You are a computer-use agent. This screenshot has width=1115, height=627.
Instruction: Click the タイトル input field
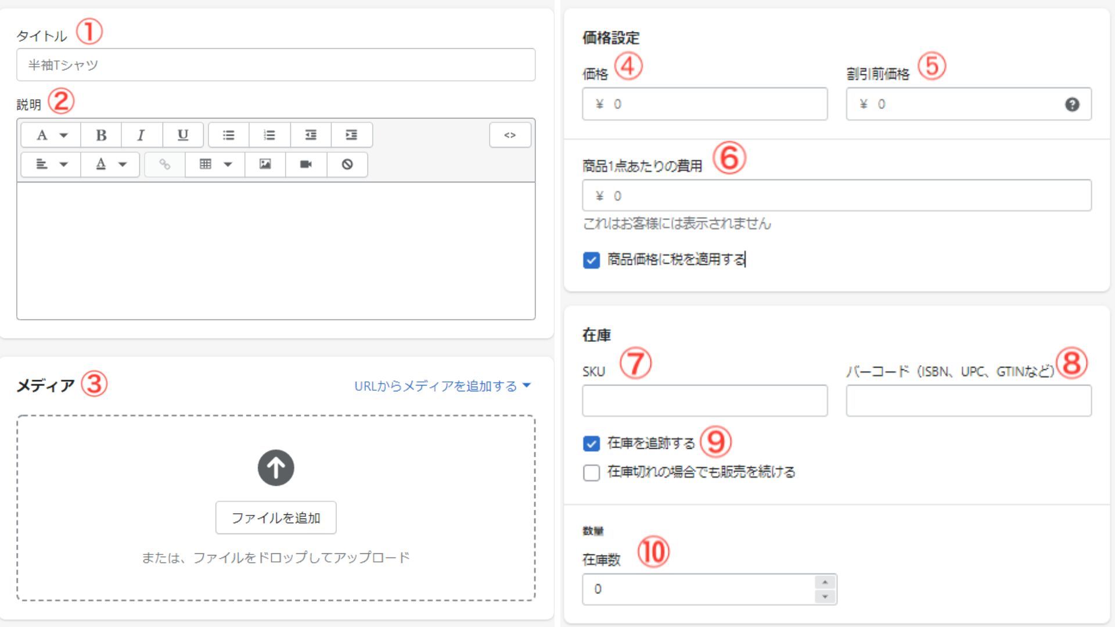276,64
